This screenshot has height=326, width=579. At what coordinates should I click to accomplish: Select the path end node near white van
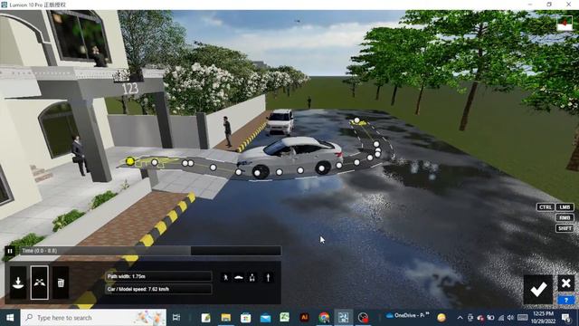pyautogui.click(x=356, y=120)
